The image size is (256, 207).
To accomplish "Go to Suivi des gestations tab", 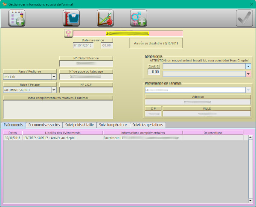I will point(147,125).
